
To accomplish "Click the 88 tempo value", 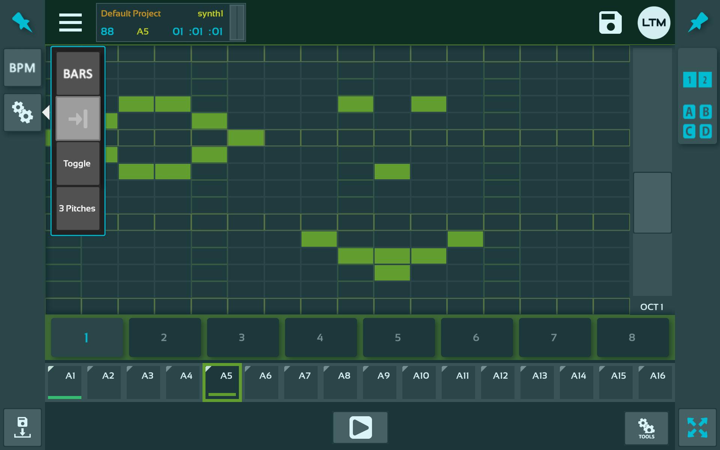I will click(x=107, y=31).
